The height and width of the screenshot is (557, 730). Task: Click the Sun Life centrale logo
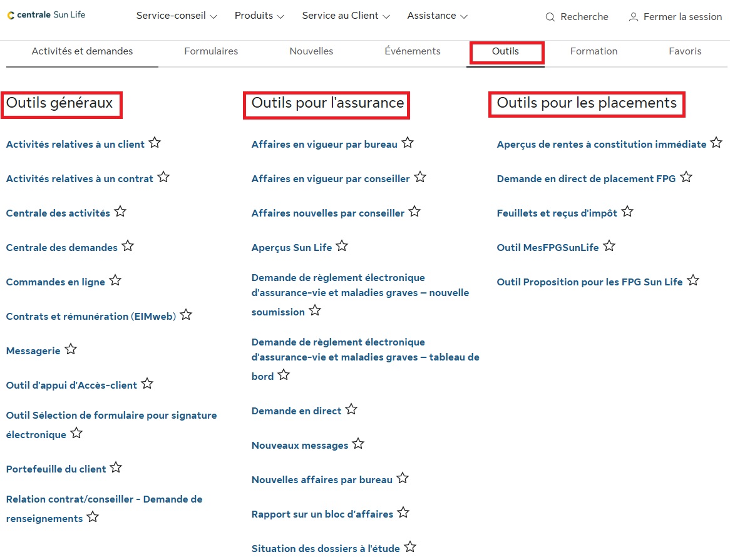[46, 15]
